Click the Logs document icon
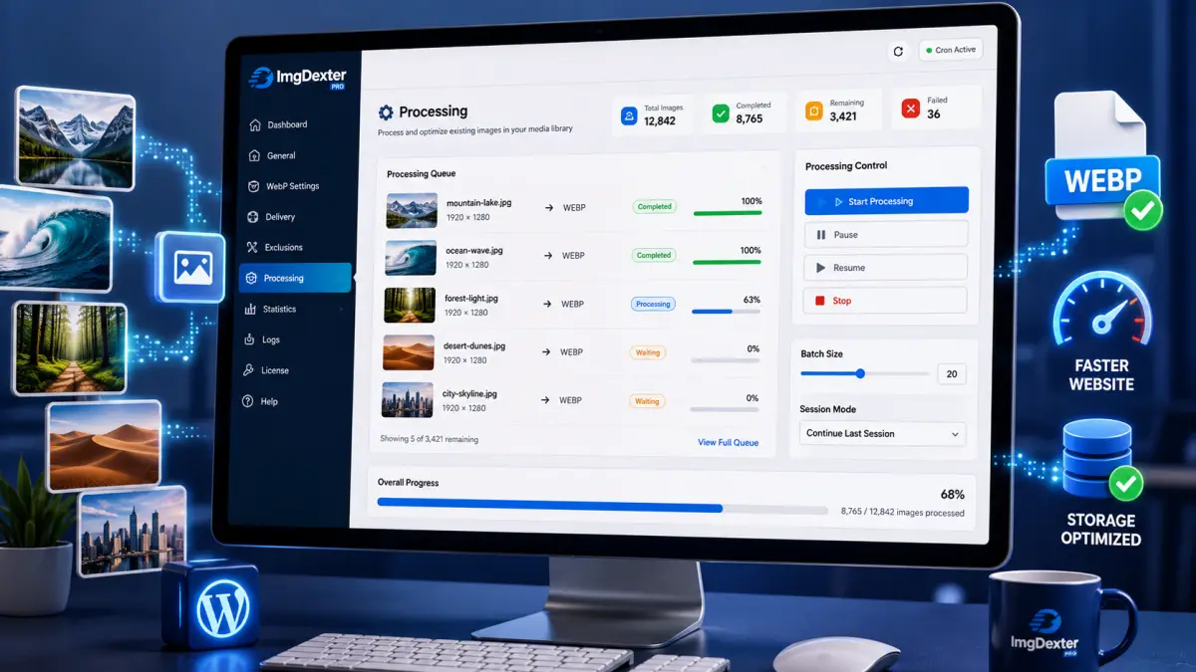The image size is (1196, 672). (x=250, y=339)
